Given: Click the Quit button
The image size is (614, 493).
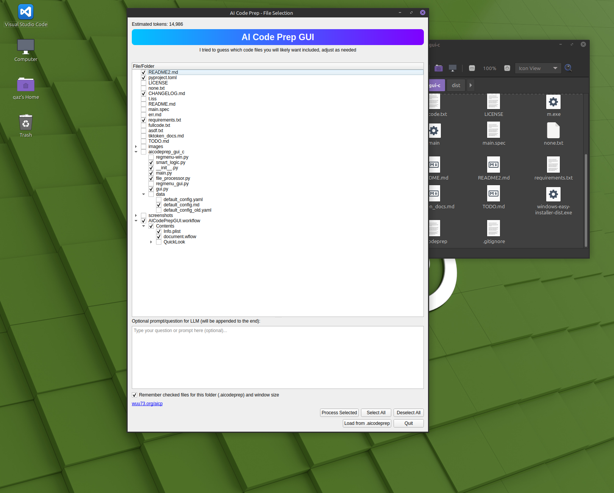Looking at the screenshot, I should [409, 423].
